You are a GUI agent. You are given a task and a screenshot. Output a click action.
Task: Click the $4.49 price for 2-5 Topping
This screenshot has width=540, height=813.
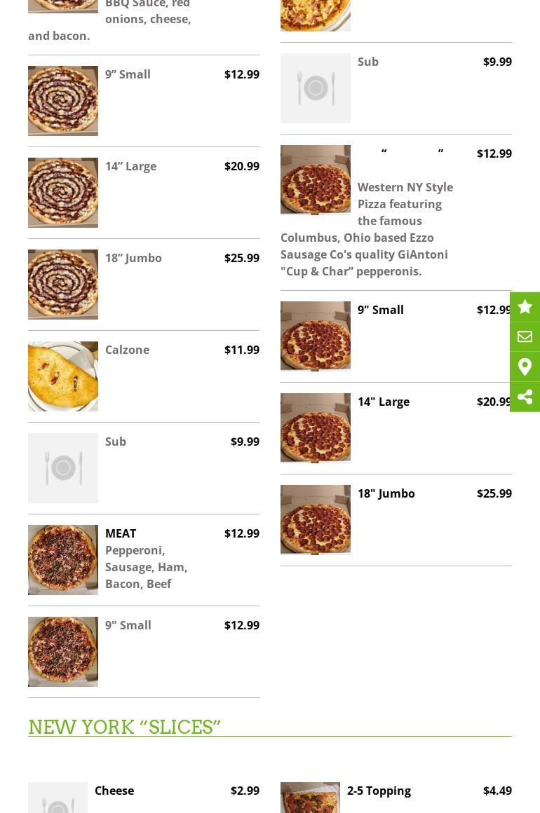497,791
